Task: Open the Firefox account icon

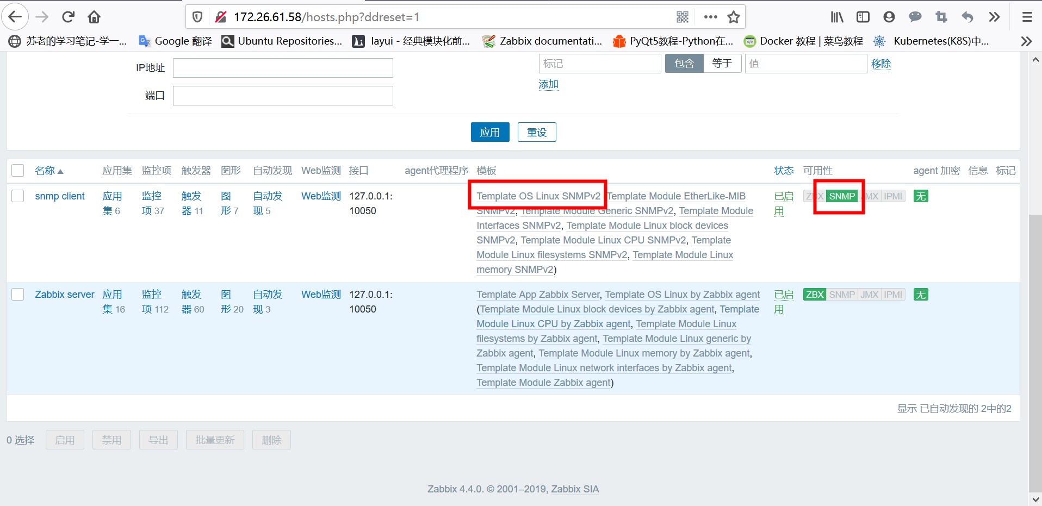Action: (x=889, y=17)
